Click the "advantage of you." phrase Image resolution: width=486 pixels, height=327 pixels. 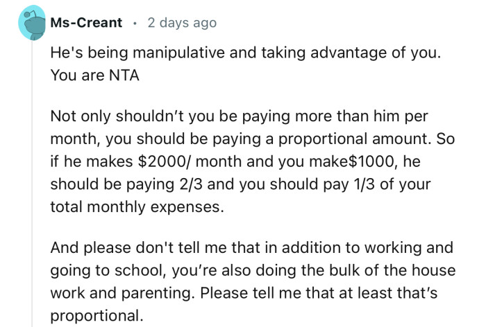tap(376, 53)
